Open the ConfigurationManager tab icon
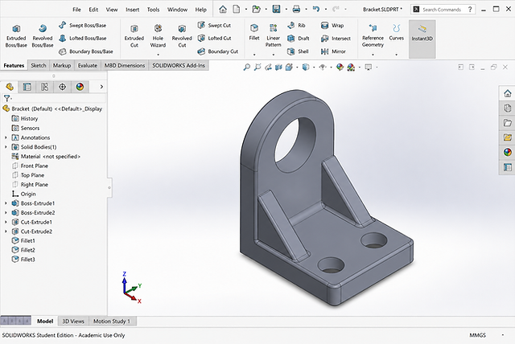 pos(45,87)
